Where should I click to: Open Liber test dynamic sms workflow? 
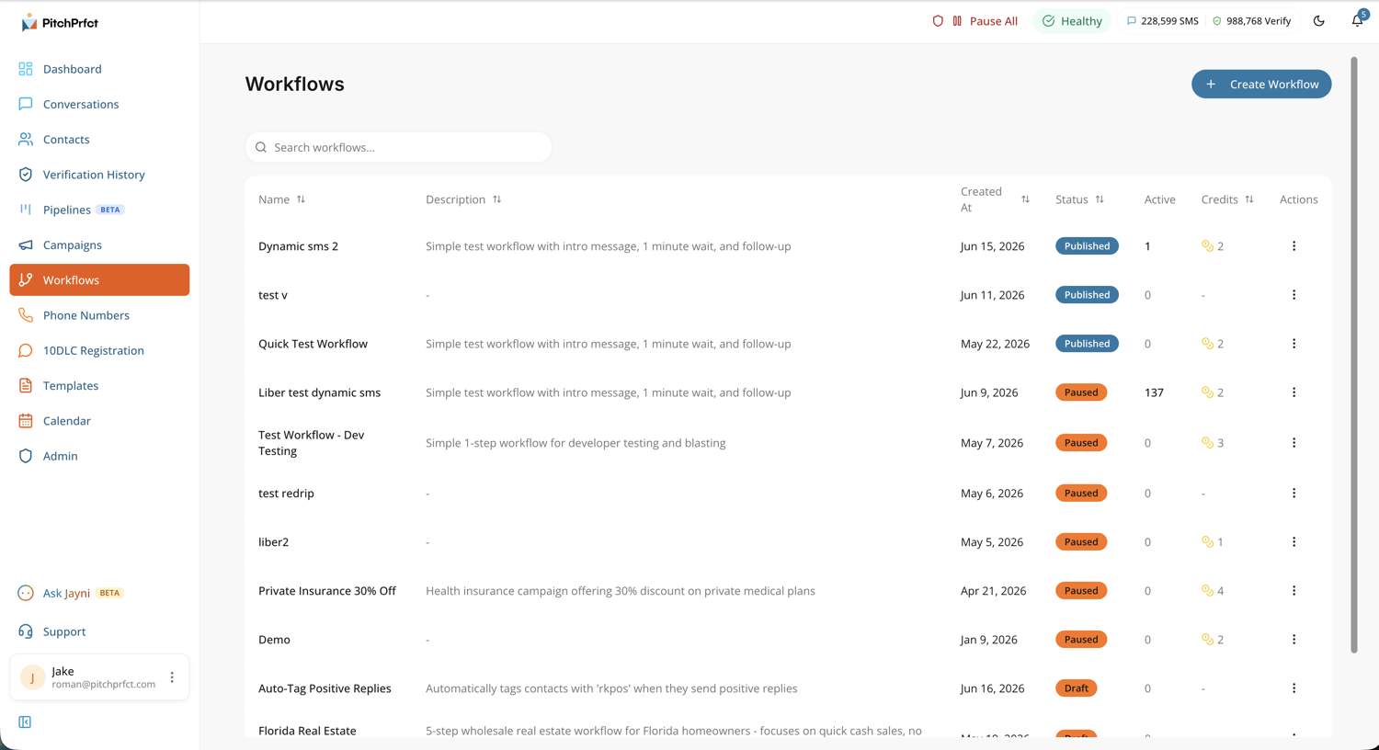click(319, 392)
